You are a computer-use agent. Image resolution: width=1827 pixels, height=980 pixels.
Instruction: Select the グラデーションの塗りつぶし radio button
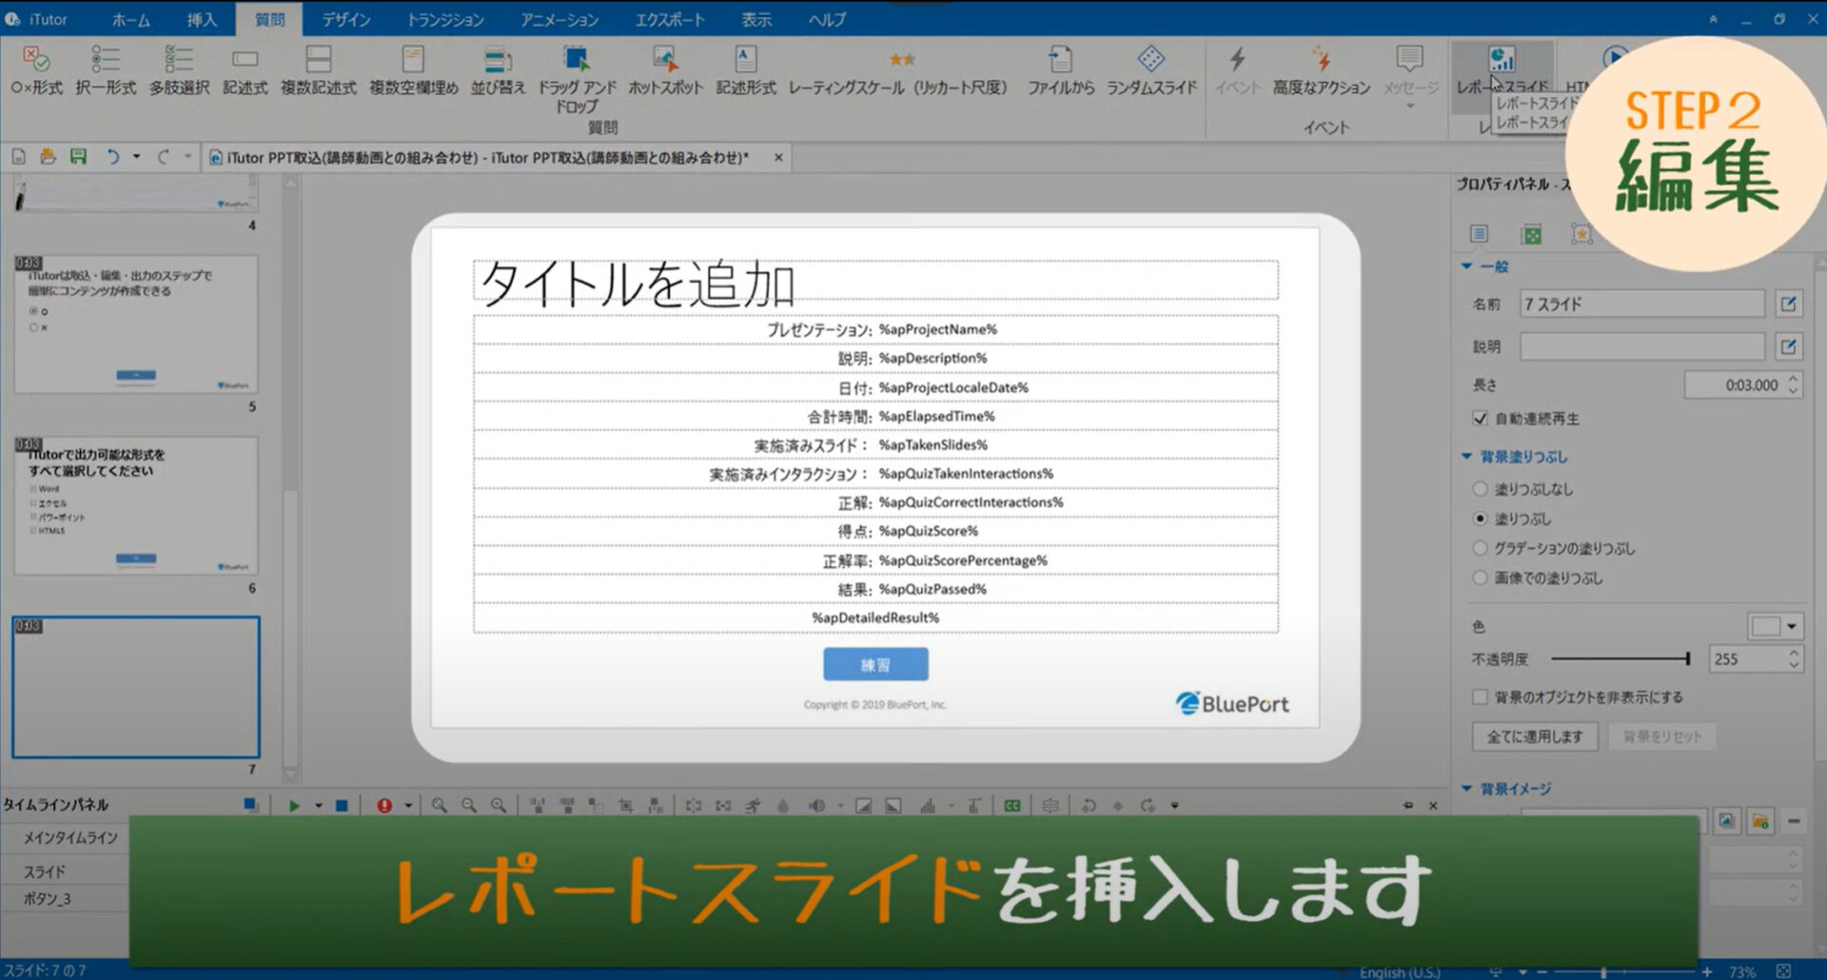[1481, 548]
